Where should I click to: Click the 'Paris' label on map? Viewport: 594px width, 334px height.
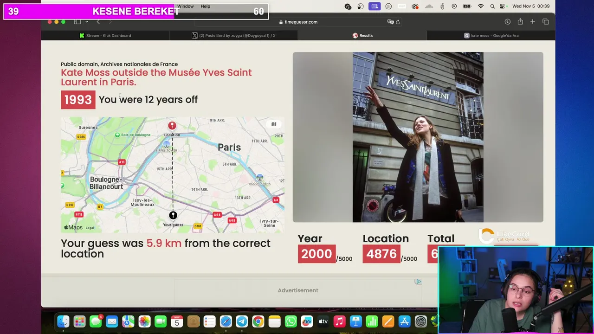(229, 147)
